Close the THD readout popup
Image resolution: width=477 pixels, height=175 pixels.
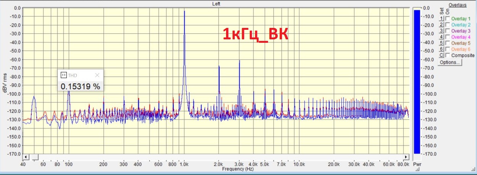97,75
